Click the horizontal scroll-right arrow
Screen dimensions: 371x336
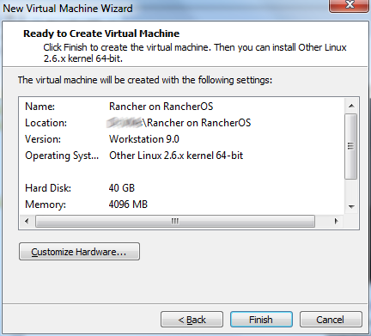click(337, 221)
